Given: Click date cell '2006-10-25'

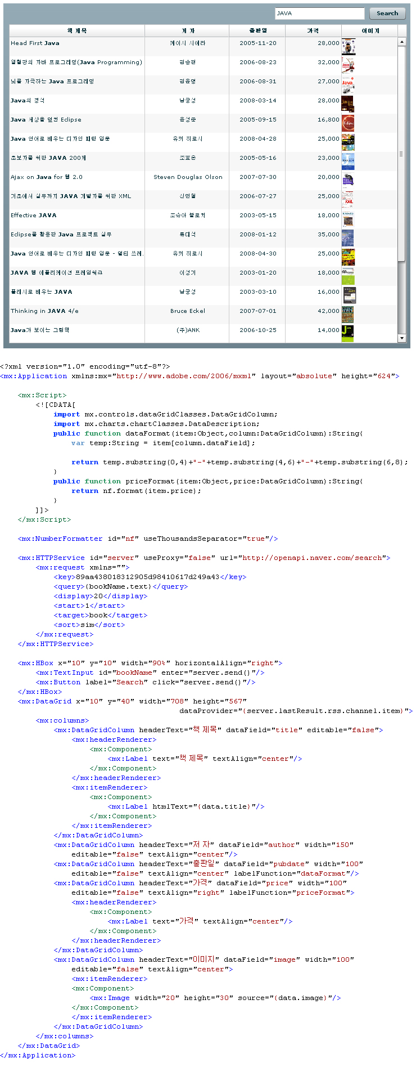Looking at the screenshot, I should pos(258,330).
